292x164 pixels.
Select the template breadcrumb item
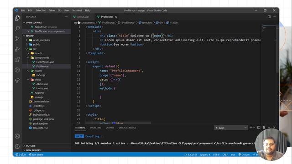pyautogui.click(x=146, y=22)
